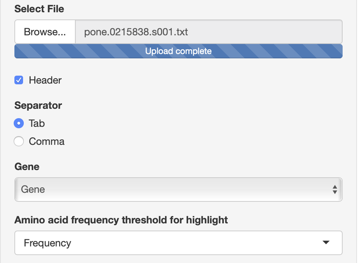Viewport: 361px width, 263px height.
Task: Click the bold Gene label above the selector
Action: [x=27, y=166]
